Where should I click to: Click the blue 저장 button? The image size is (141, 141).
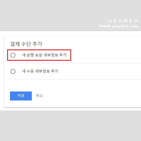[x=21, y=96]
